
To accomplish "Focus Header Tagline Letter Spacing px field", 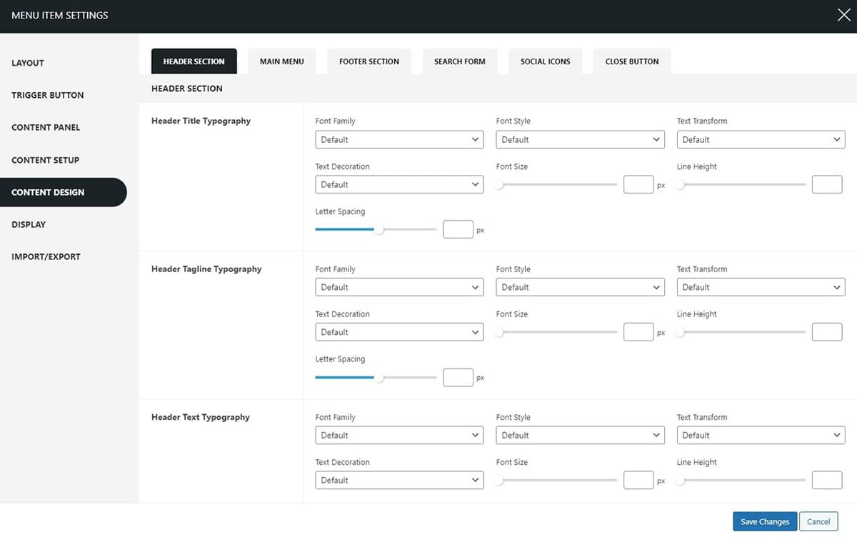I will click(458, 377).
